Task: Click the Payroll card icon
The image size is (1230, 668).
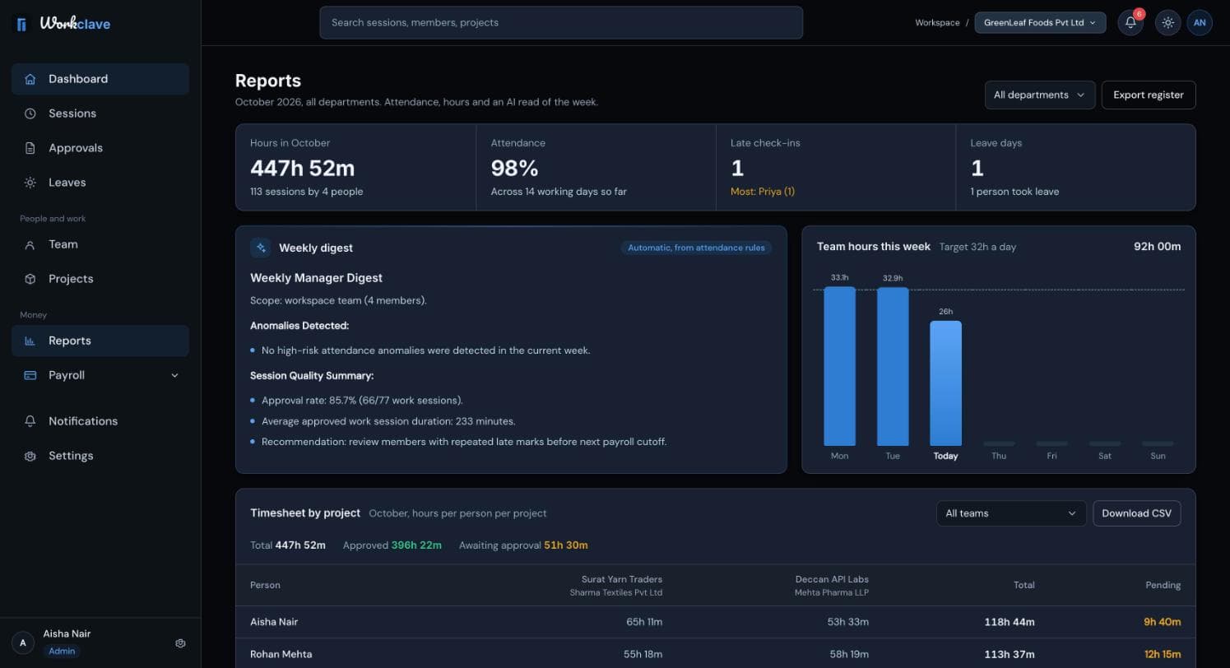Action: pos(30,375)
